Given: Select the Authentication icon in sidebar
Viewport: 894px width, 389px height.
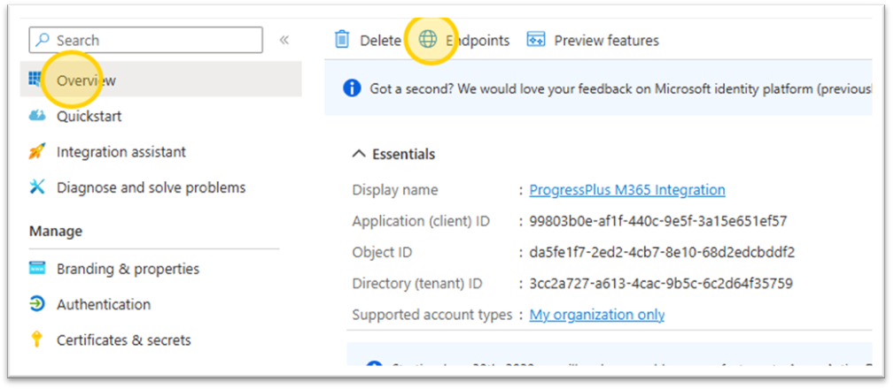Looking at the screenshot, I should tap(37, 304).
